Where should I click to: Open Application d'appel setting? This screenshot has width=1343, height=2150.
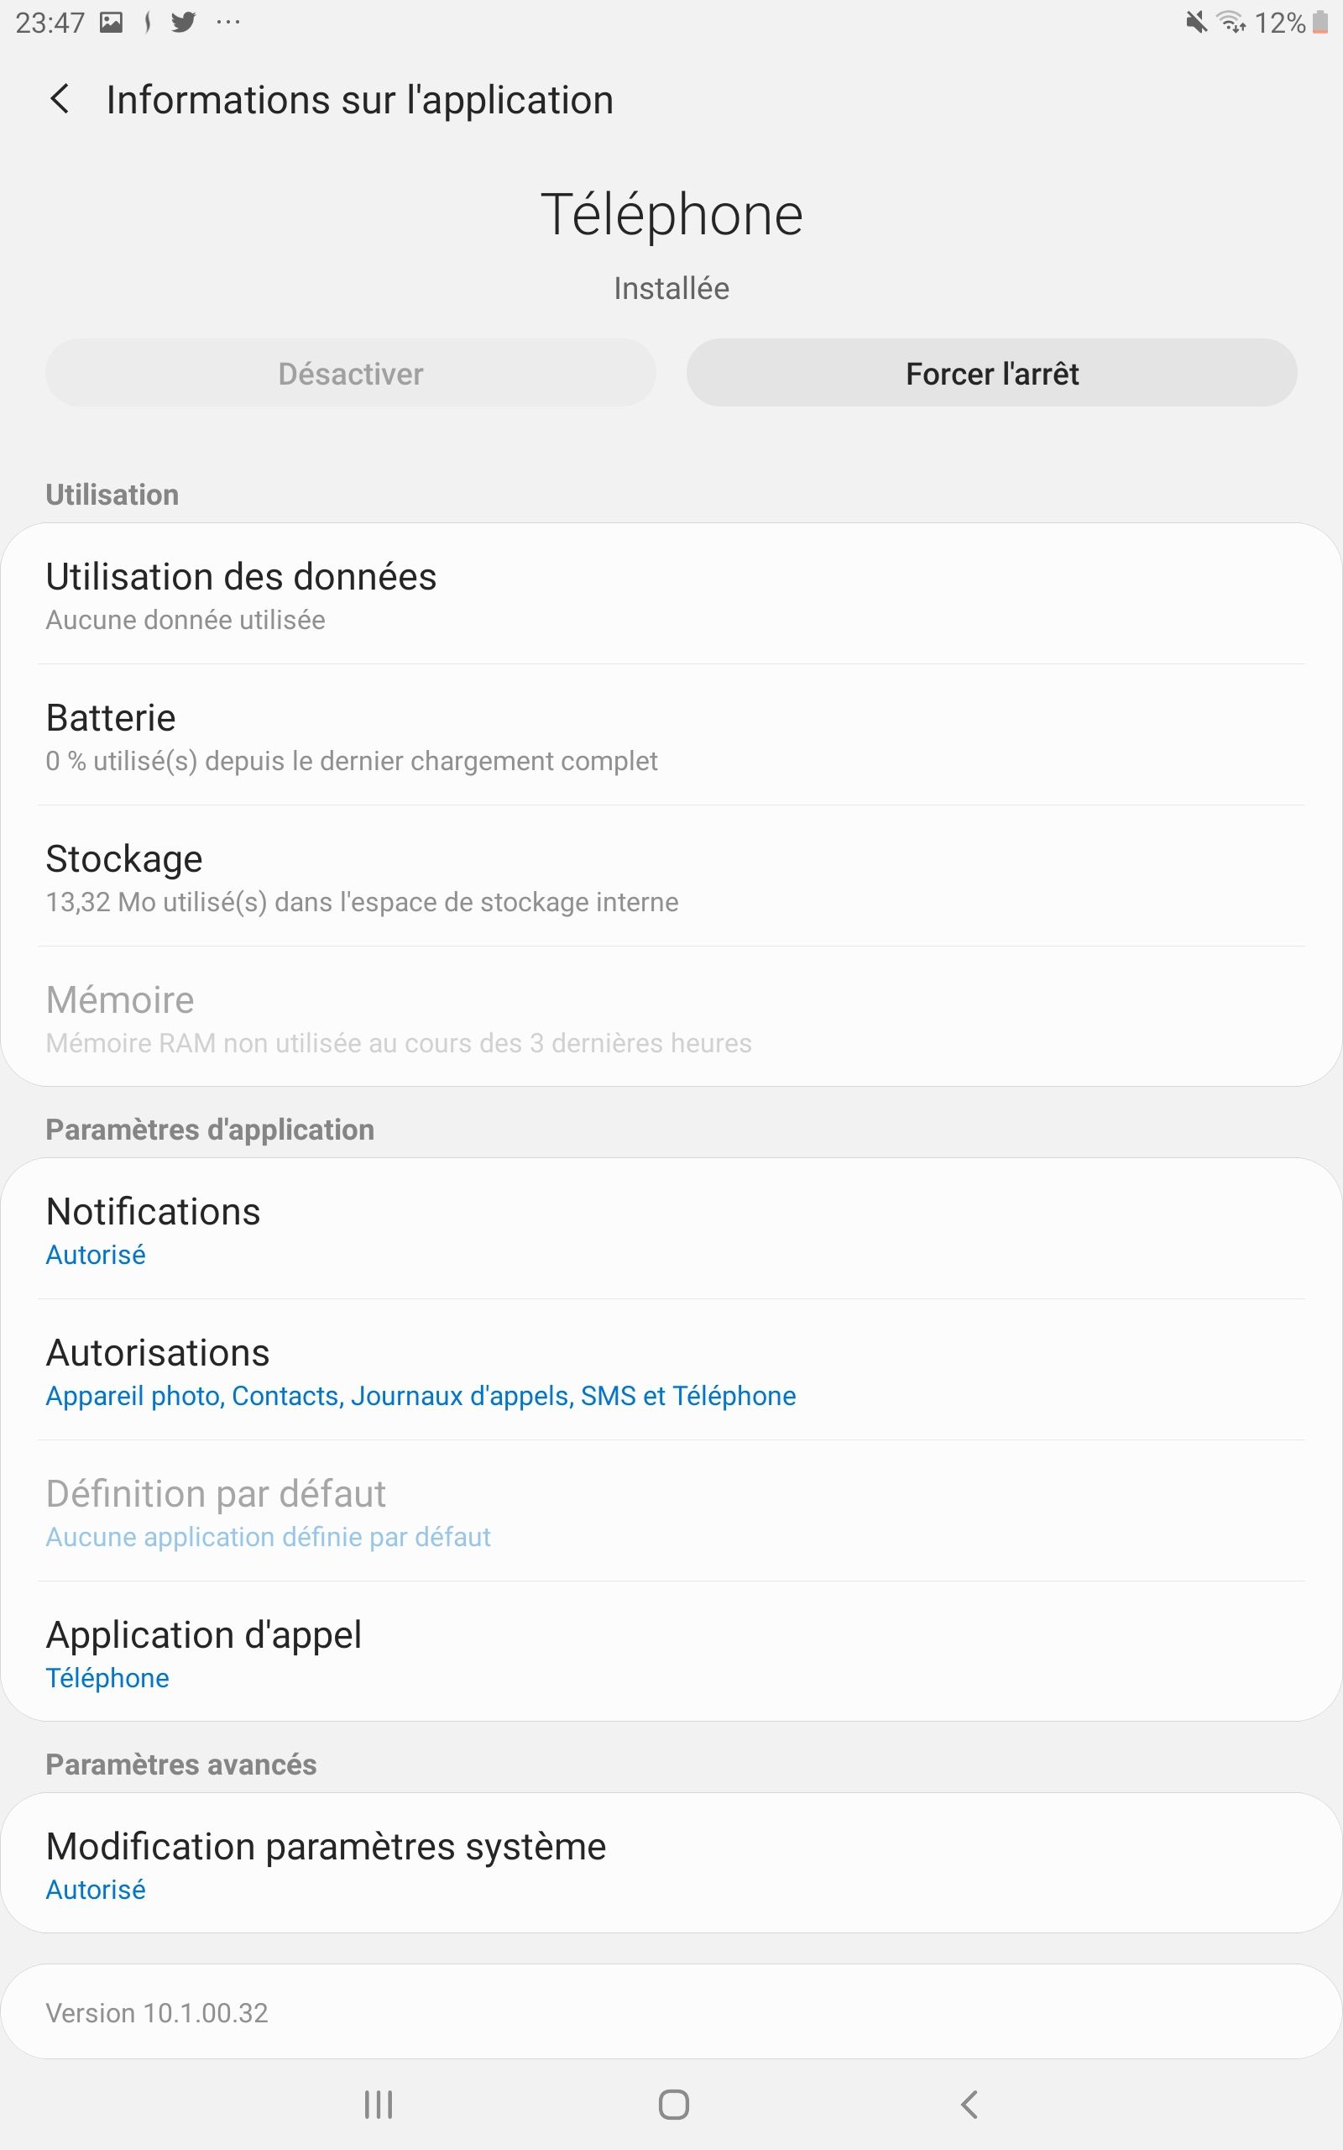click(x=671, y=1653)
